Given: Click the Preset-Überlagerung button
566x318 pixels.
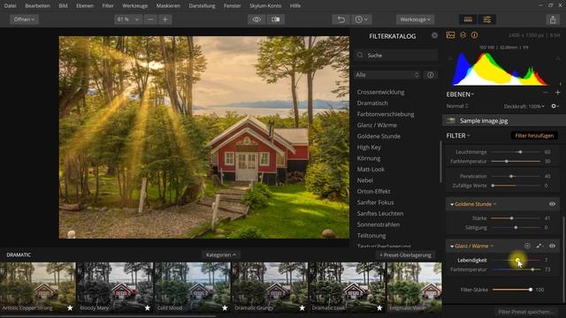Looking at the screenshot, I should coord(405,255).
